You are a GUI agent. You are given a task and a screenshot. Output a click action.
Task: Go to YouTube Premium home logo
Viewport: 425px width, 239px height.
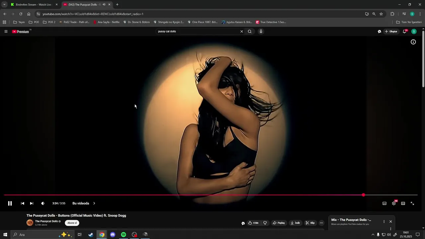(x=21, y=32)
